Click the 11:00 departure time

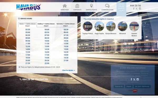point(28,44)
